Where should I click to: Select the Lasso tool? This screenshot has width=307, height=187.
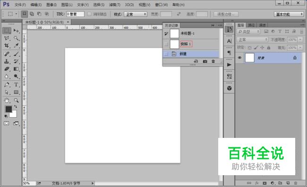pyautogui.click(x=7, y=38)
